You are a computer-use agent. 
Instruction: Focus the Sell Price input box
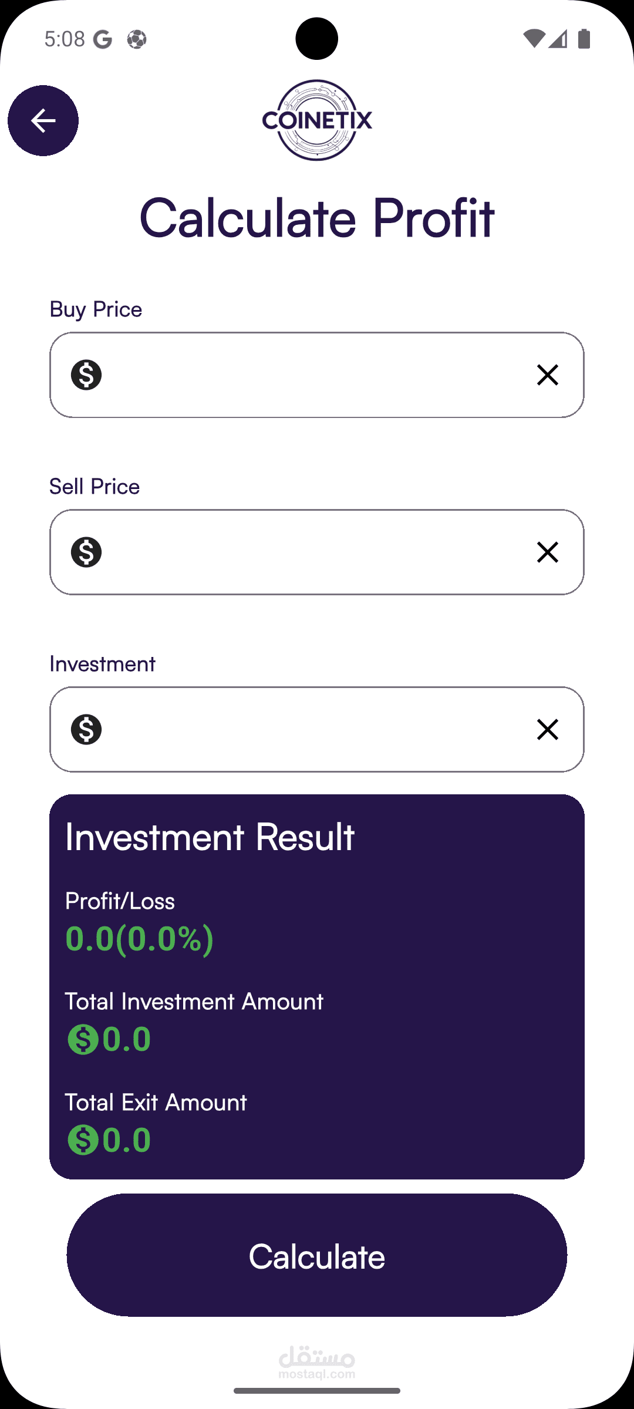(x=317, y=552)
